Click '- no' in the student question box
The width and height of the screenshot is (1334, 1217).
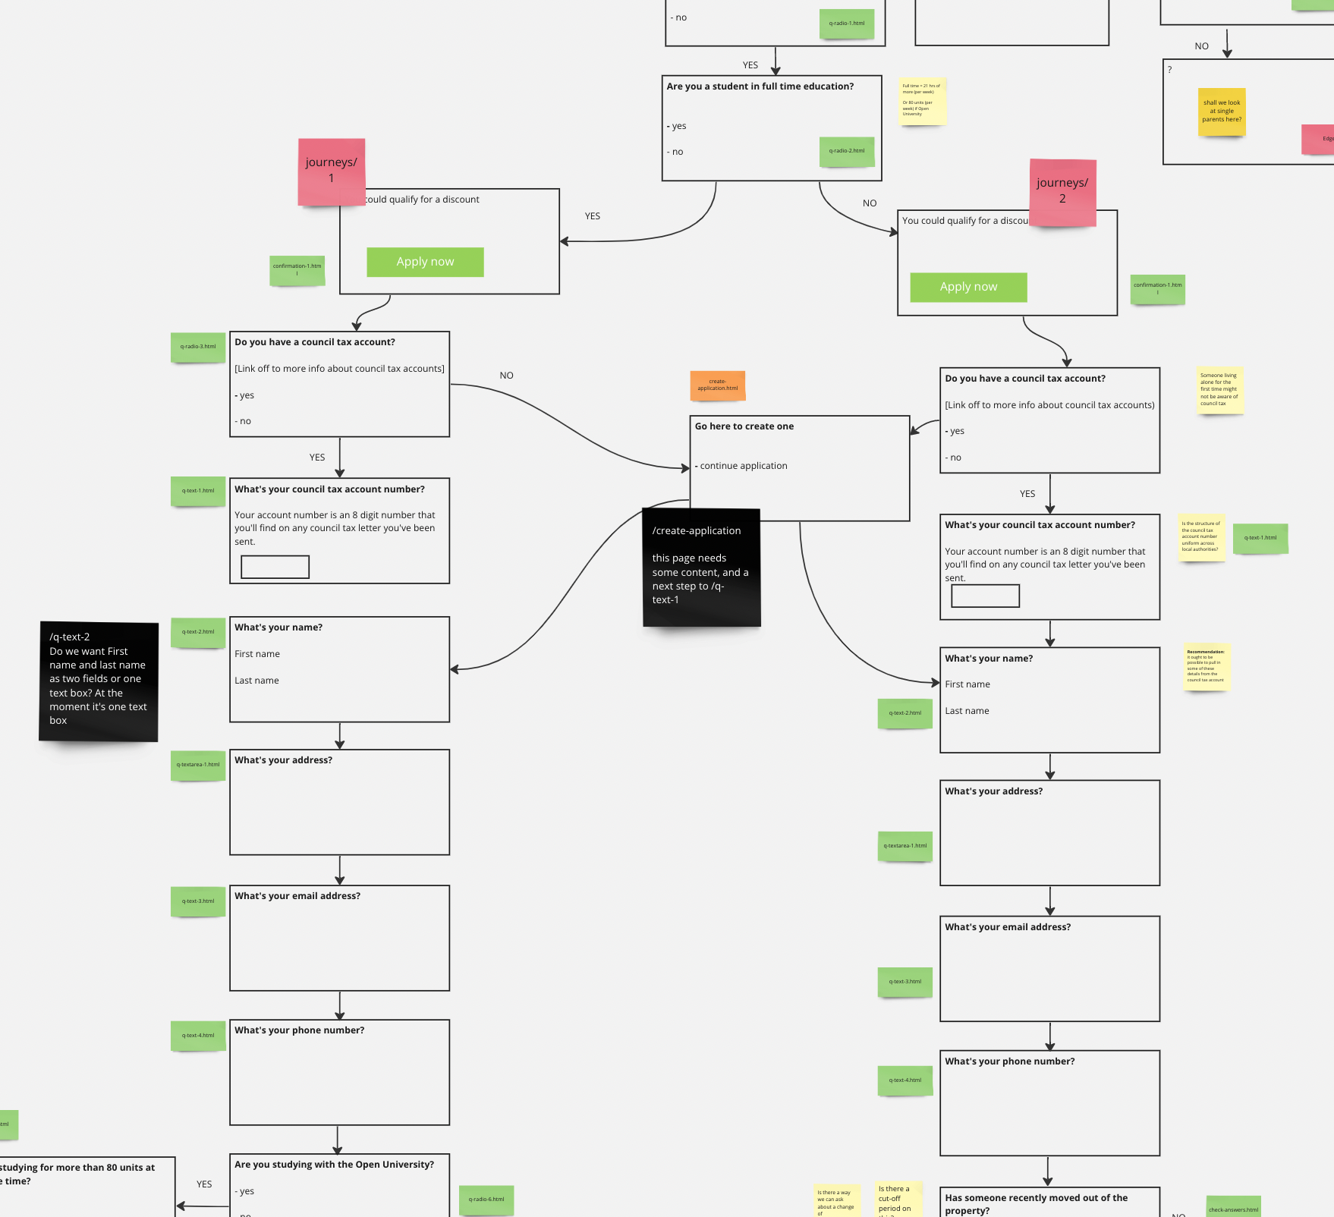(675, 152)
